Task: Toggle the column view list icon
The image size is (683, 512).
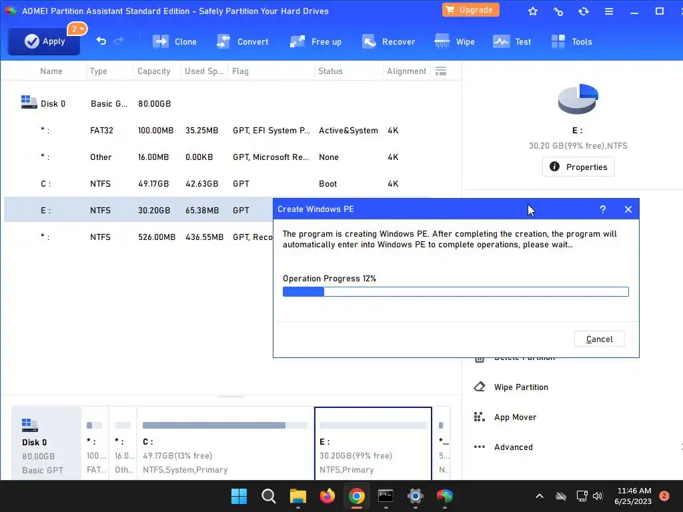Action: click(x=441, y=71)
